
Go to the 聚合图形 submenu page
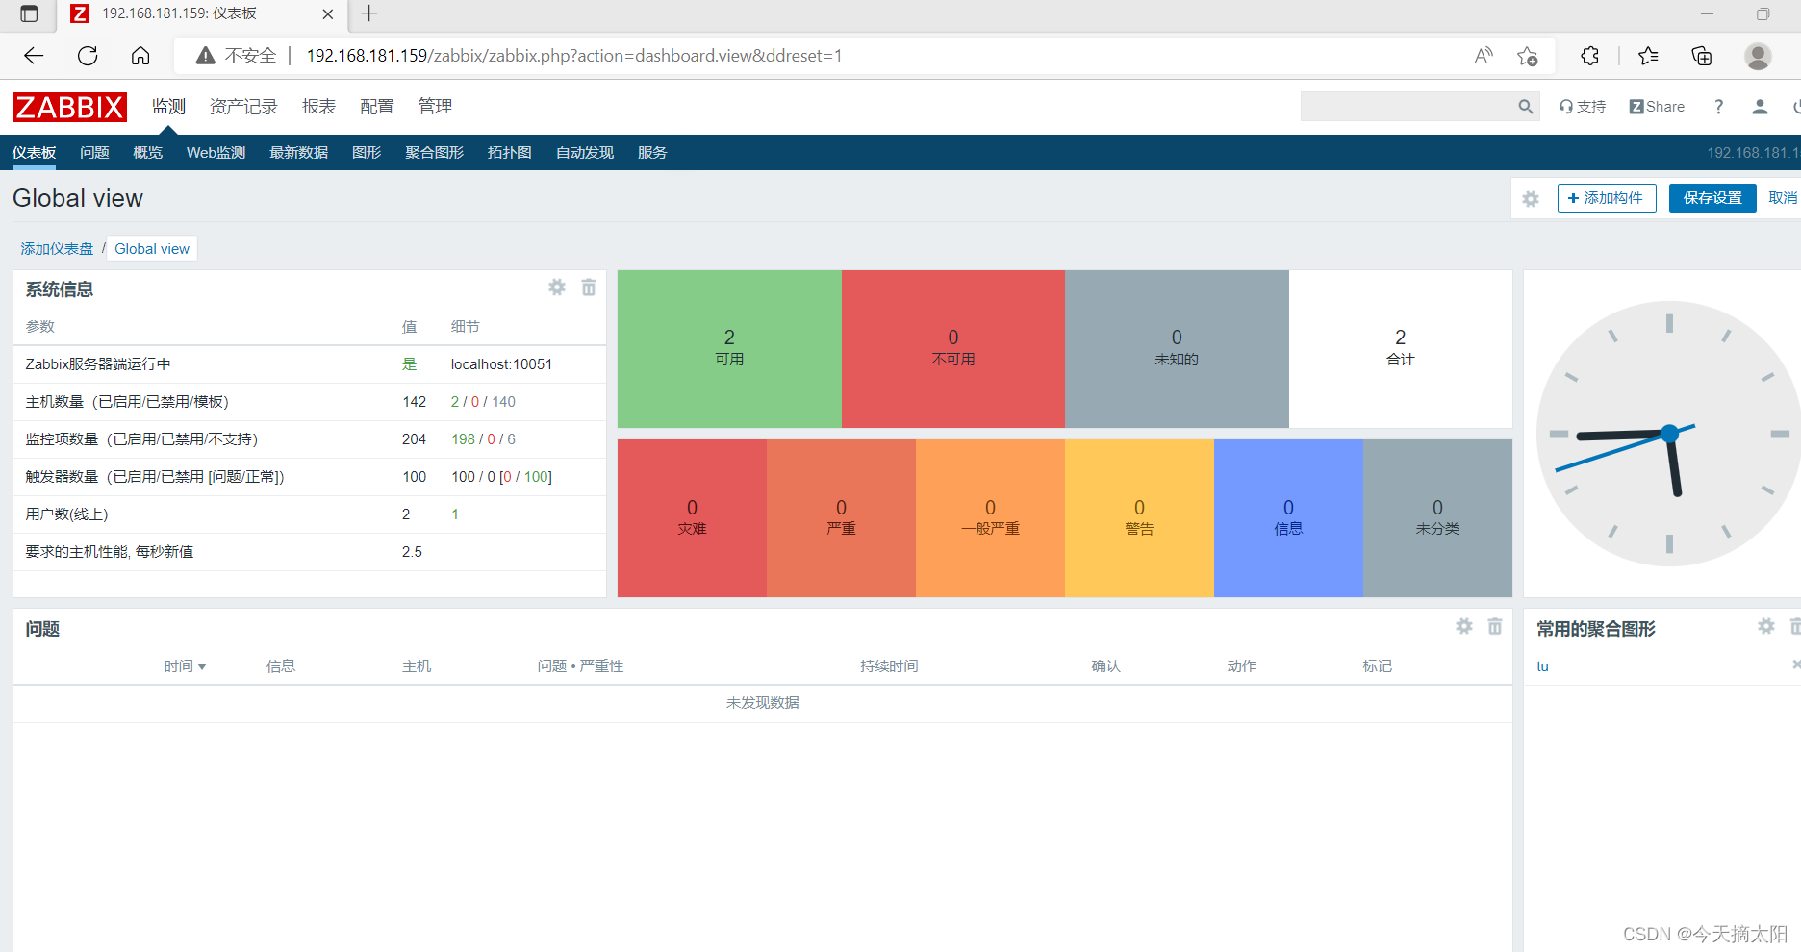434,153
